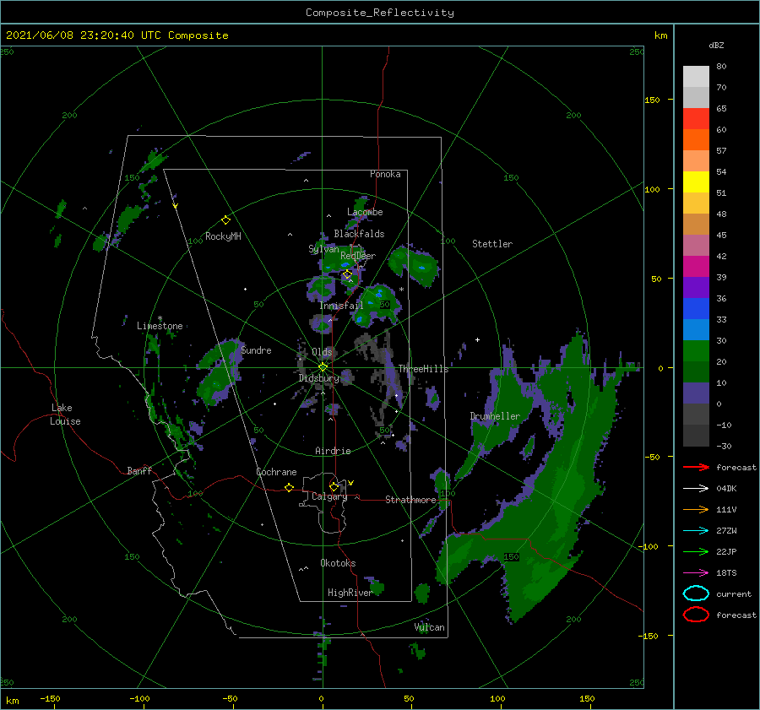Click yellow diamond marker below Cochrane label
Screen dimensions: 760x710
coord(289,487)
